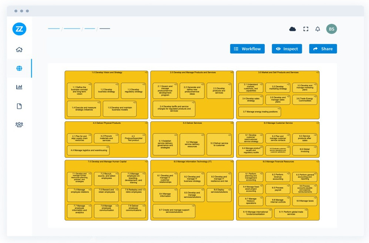Open the Home sidebar icon
This screenshot has height=243, width=369.
click(19, 49)
